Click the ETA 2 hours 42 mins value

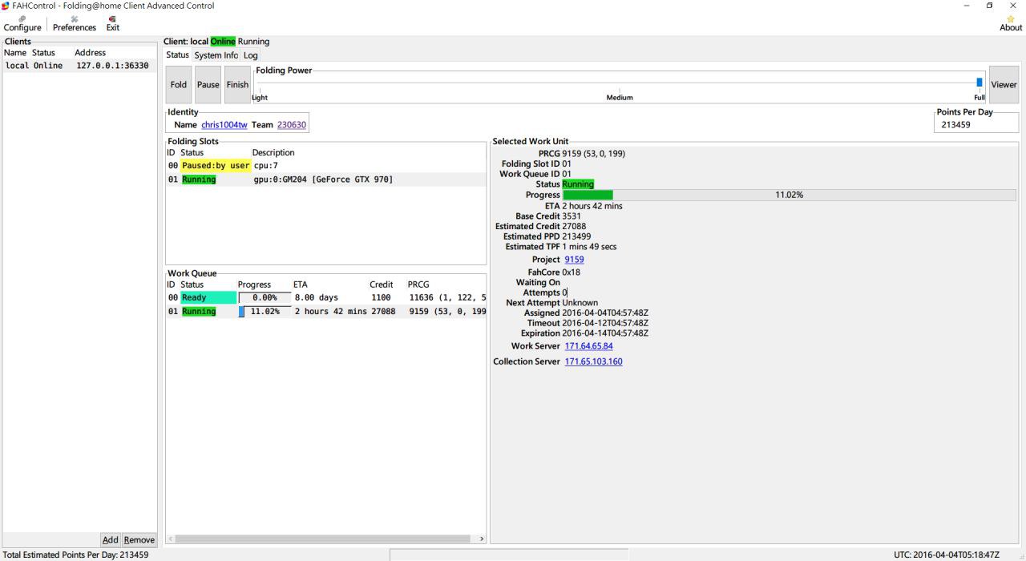tap(592, 206)
